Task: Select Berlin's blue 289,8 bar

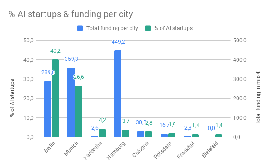Action: (48, 109)
